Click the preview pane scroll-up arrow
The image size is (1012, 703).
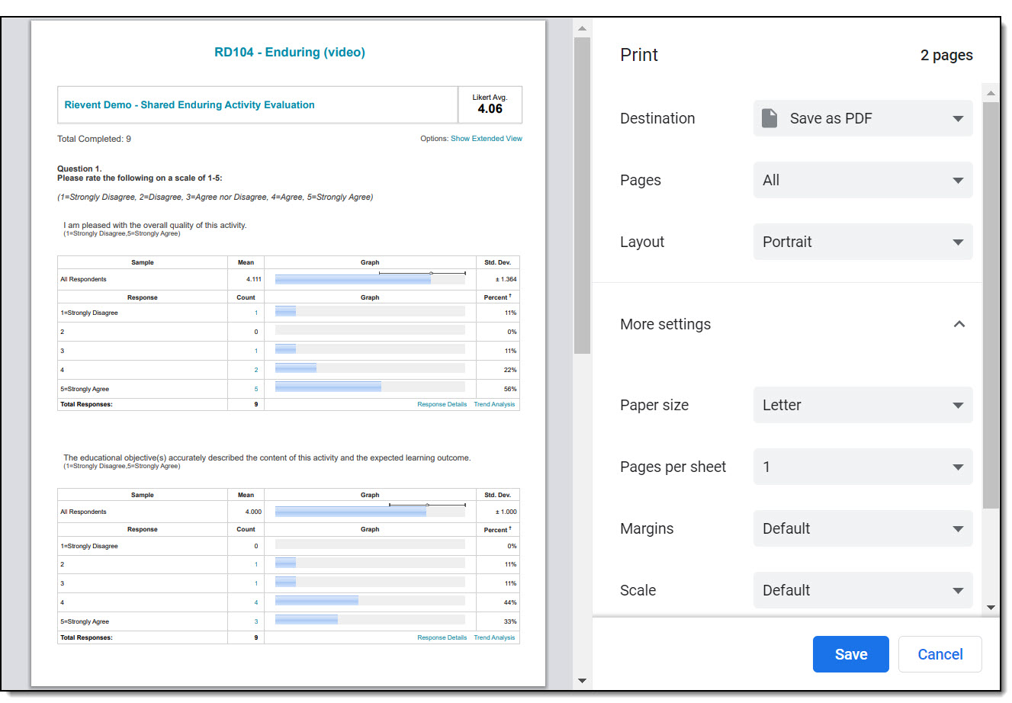[x=582, y=28]
